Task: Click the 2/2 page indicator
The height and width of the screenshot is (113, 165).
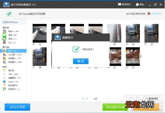Action: (x=95, y=99)
